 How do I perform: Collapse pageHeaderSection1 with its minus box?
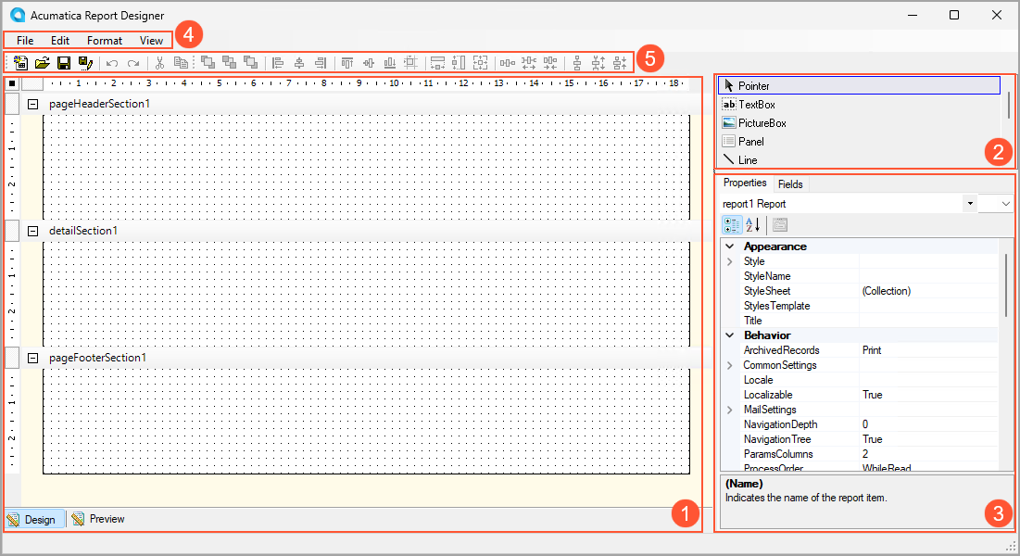(32, 104)
